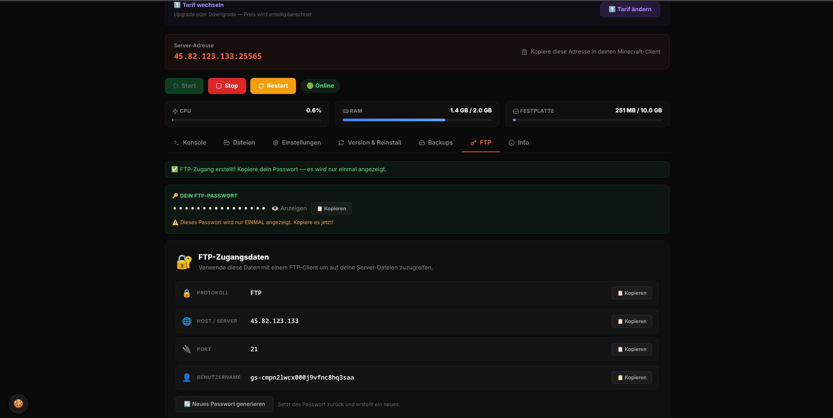This screenshot has width=833, height=418.
Task: Copy the FTP password with Kopieren
Action: click(x=331, y=208)
